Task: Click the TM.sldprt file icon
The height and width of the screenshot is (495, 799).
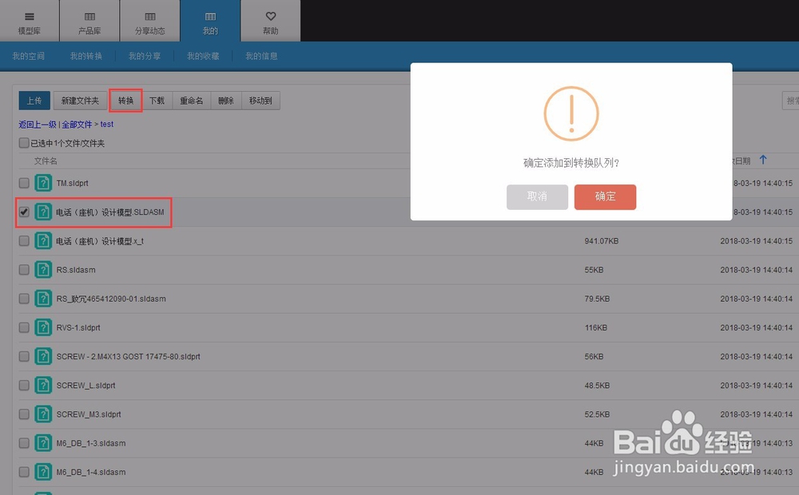Action: coord(43,183)
